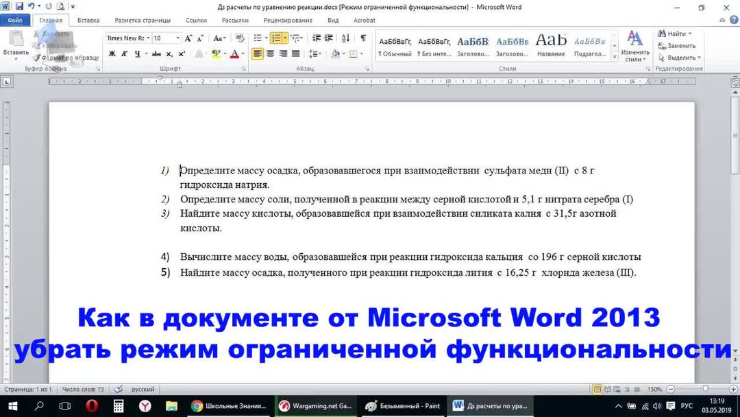The width and height of the screenshot is (740, 417).
Task: Open the Выделить select dropdown
Action: coord(680,58)
